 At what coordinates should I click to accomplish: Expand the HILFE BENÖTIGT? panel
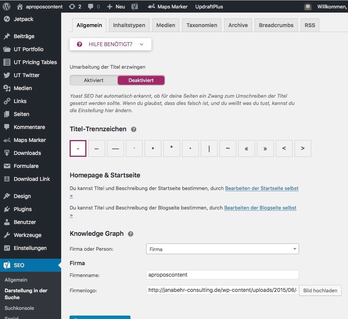(x=110, y=44)
